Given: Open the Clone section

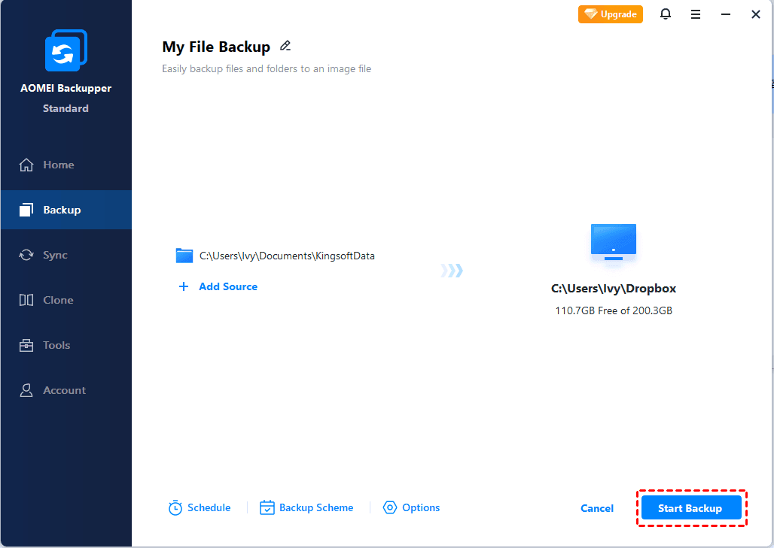Looking at the screenshot, I should 66,300.
